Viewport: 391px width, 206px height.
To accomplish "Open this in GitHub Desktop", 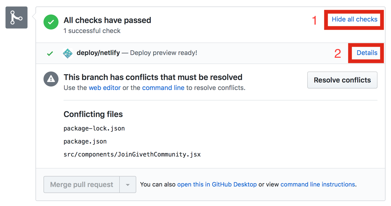I will click(x=217, y=184).
